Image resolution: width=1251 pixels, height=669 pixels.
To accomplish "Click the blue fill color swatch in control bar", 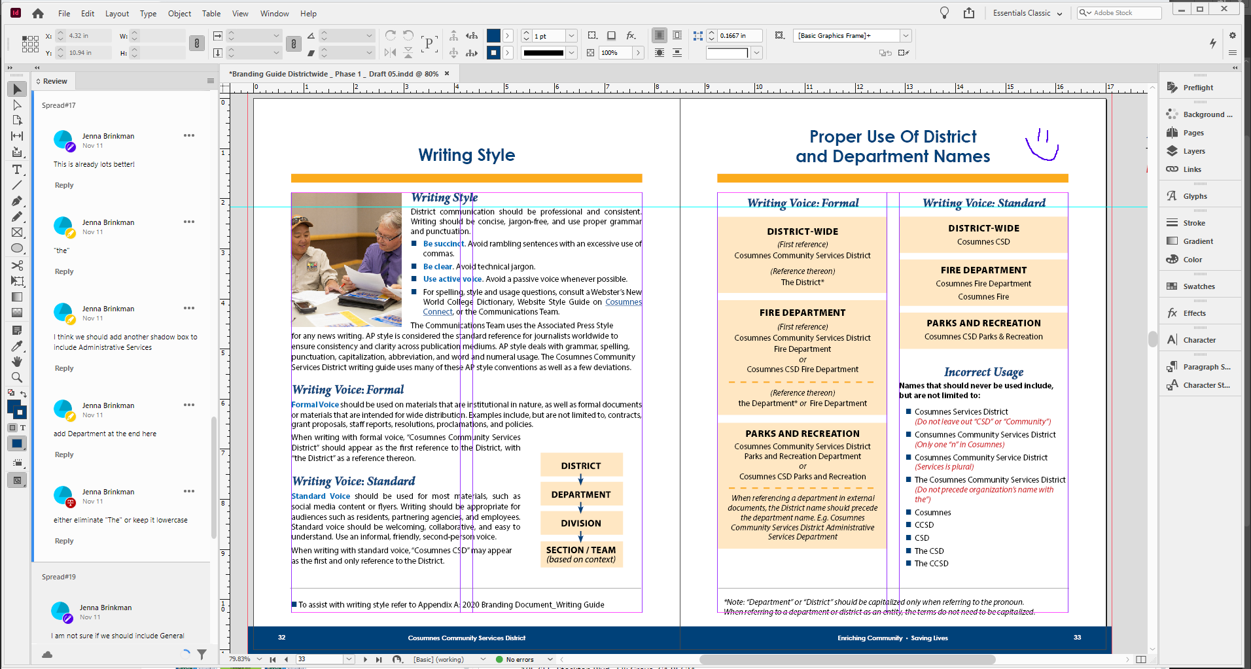I will (493, 35).
